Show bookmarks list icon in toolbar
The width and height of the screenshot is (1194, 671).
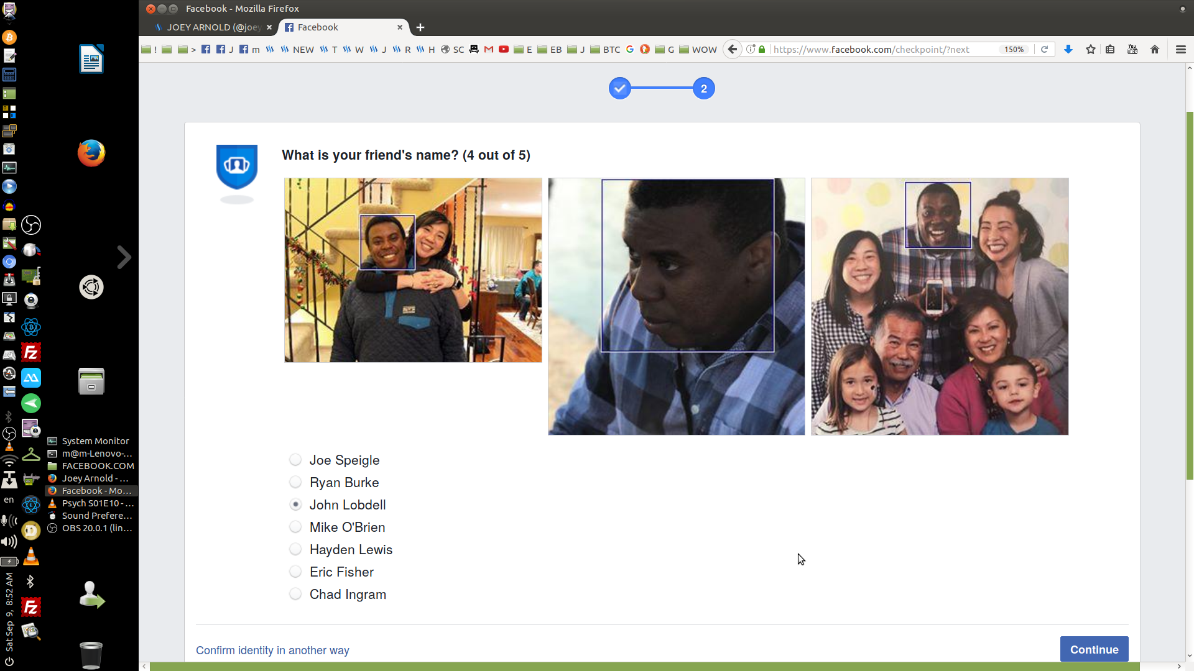[1110, 49]
